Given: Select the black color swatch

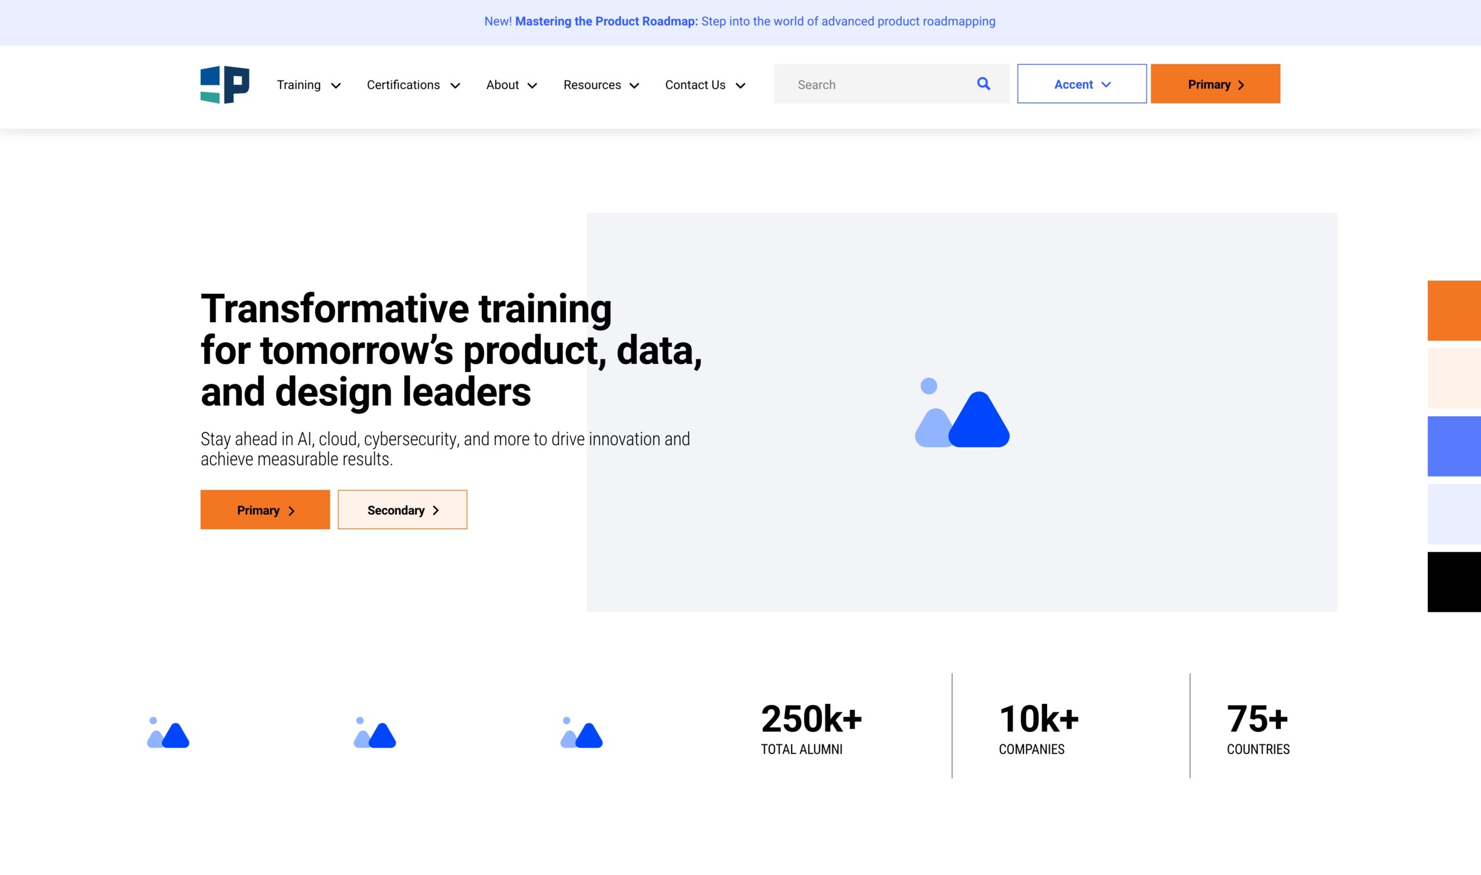Looking at the screenshot, I should [1454, 582].
